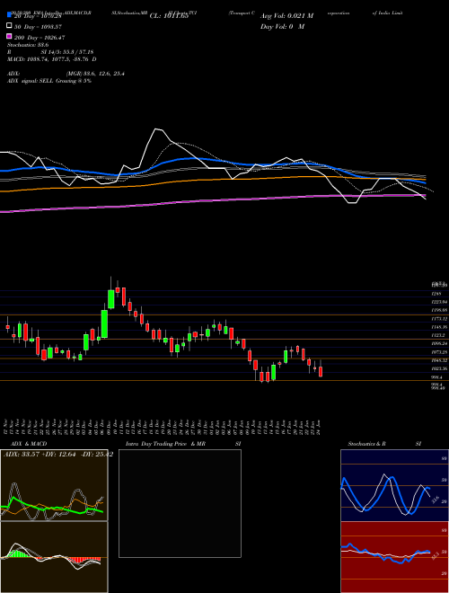Image resolution: width=449 pixels, height=593 pixels.
Task: Click the final red candlestick of the series
Action: pyautogui.click(x=321, y=371)
